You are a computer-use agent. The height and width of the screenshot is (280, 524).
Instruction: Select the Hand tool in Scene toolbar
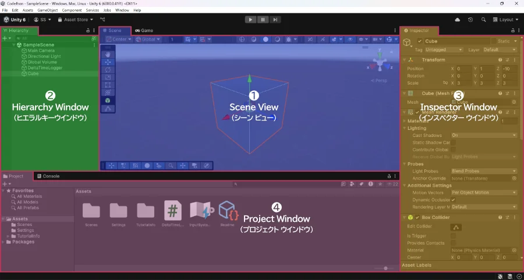[109, 54]
